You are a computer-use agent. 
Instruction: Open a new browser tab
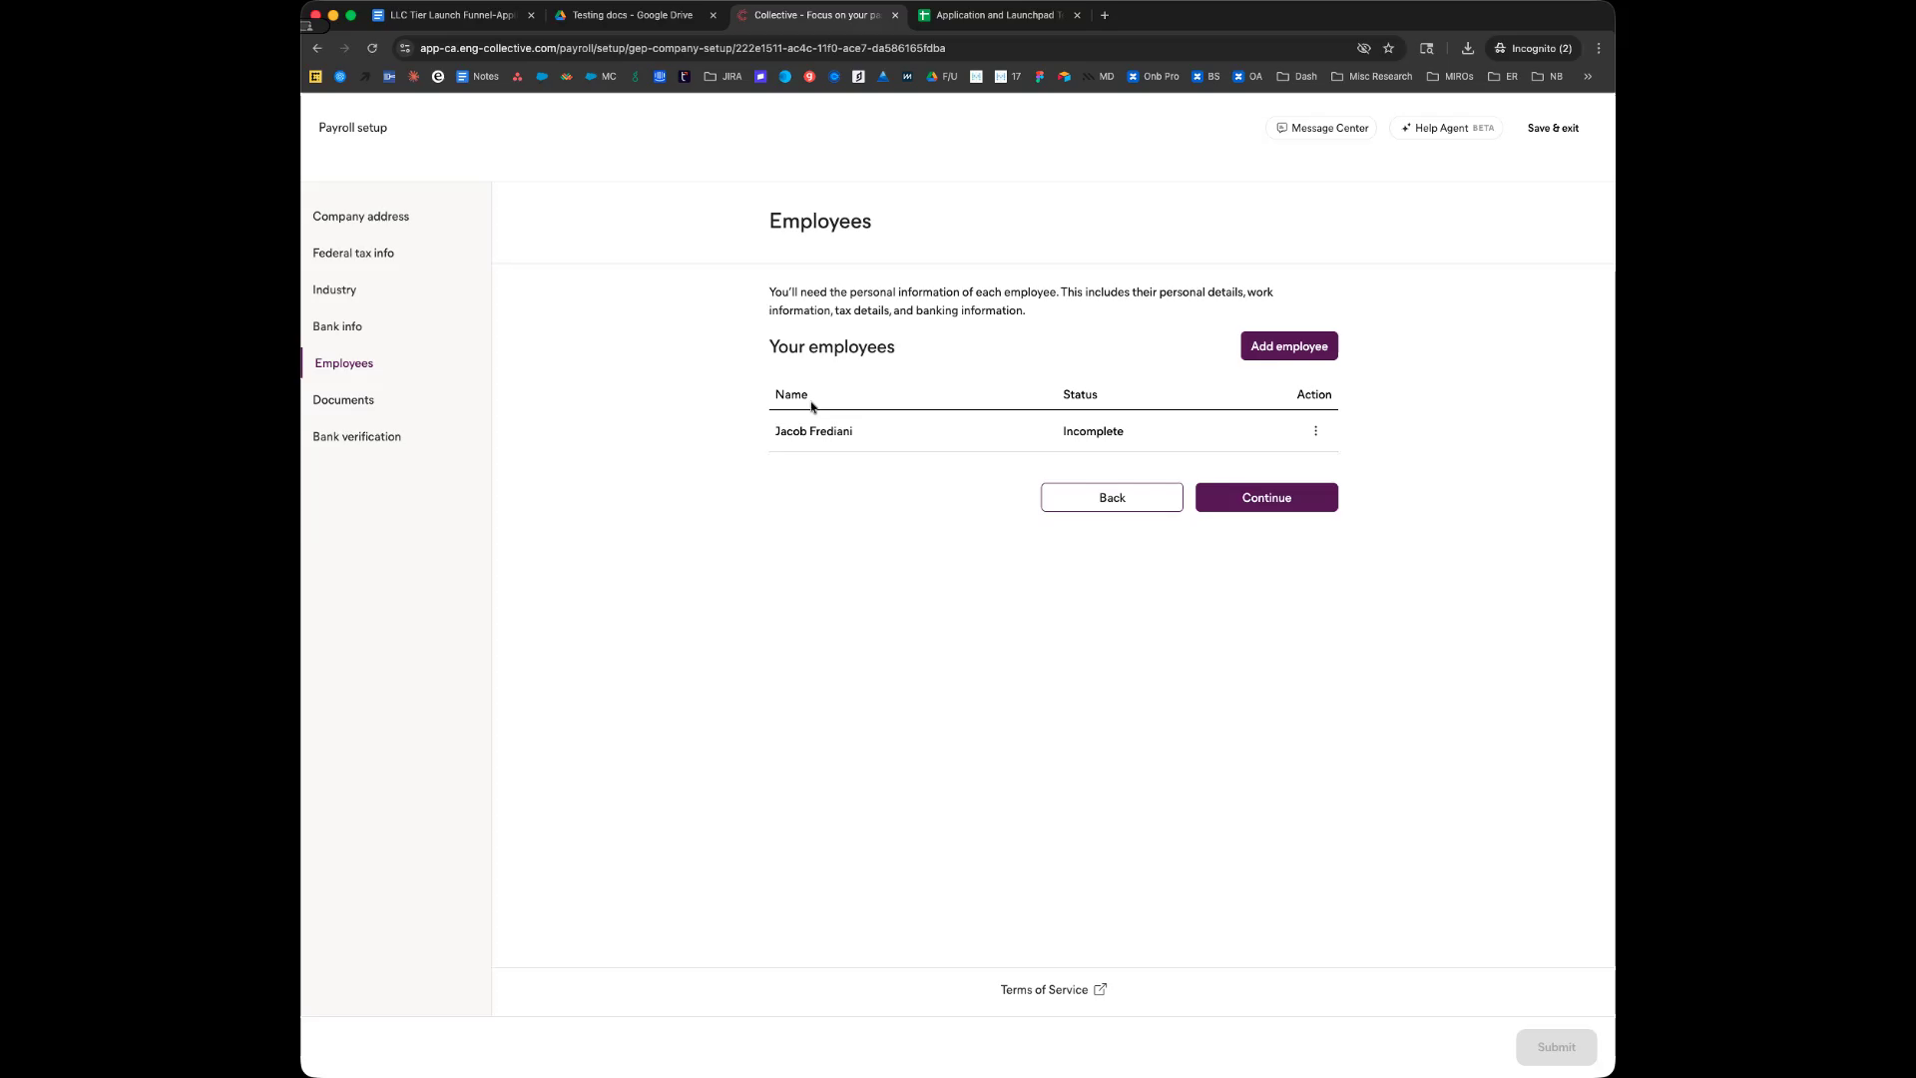point(1105,15)
